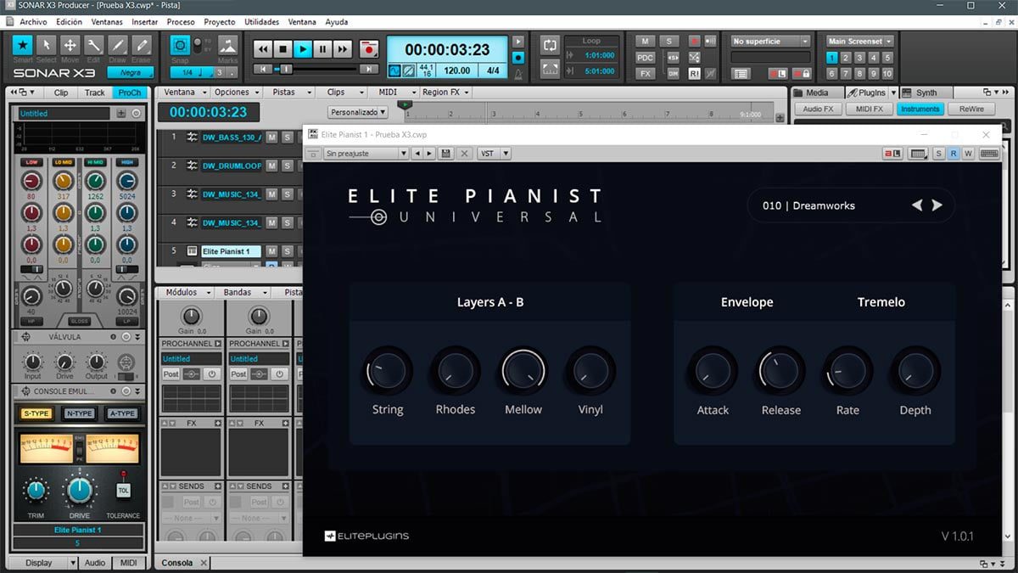This screenshot has height=573, width=1018.
Task: Show Audio FX plugins
Action: (818, 109)
